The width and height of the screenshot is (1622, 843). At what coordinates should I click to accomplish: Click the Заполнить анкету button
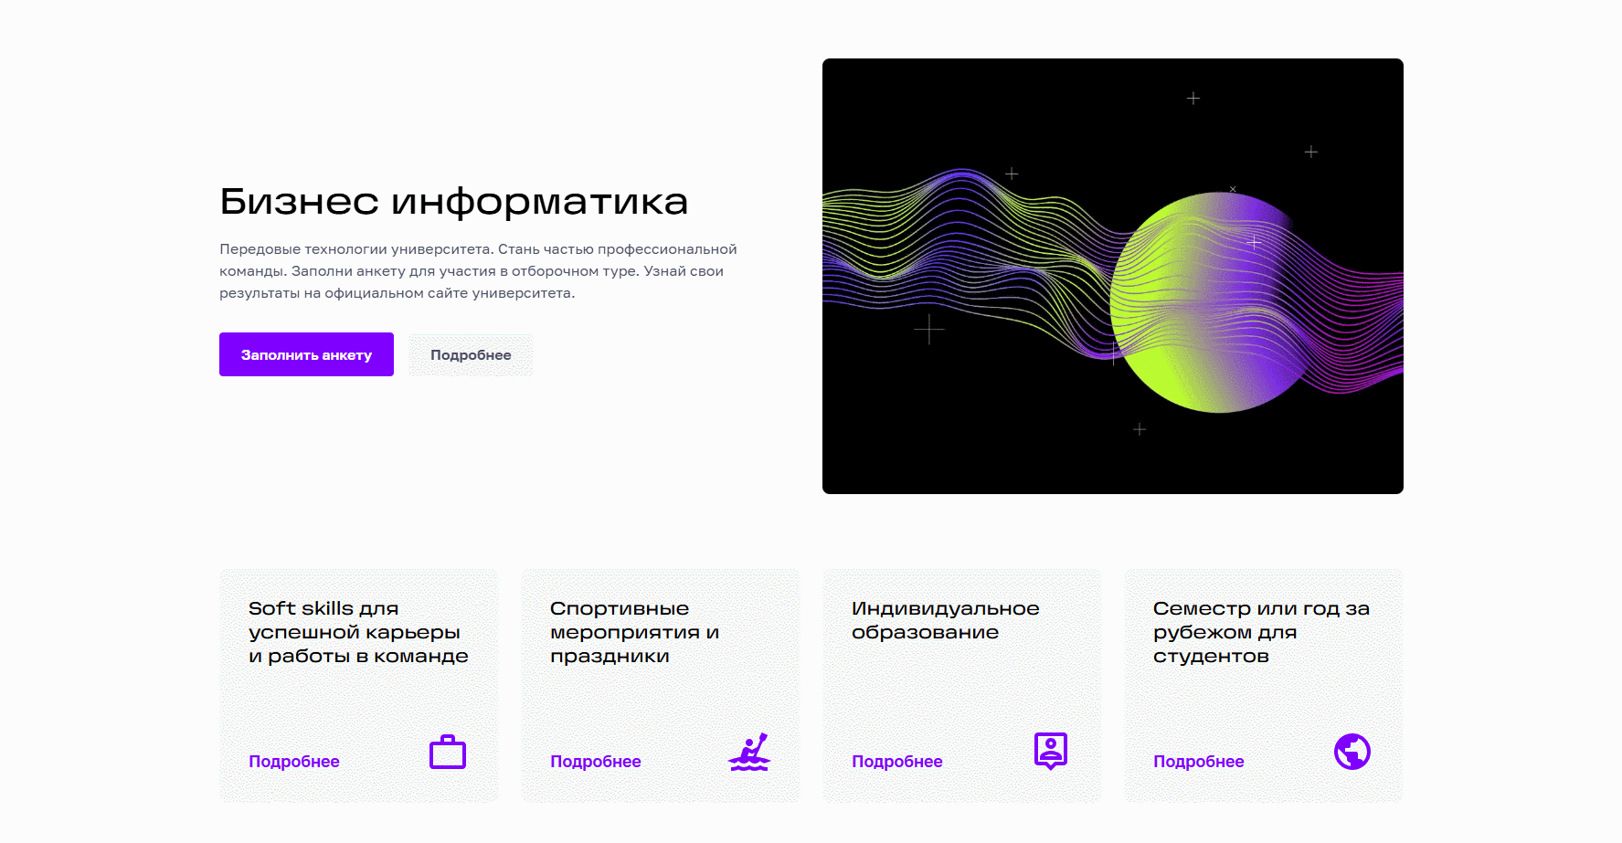point(306,354)
